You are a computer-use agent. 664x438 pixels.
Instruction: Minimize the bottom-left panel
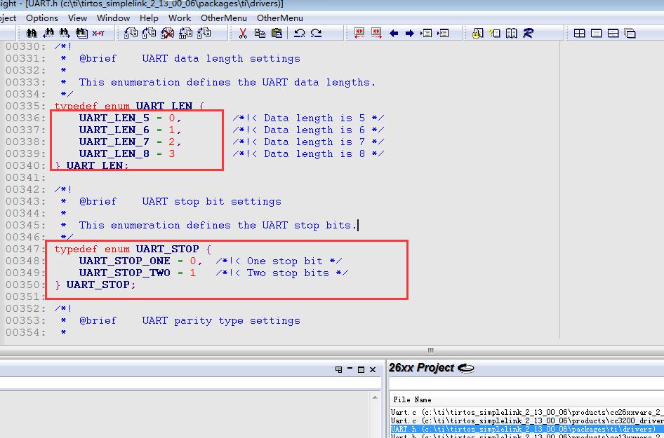point(350,369)
